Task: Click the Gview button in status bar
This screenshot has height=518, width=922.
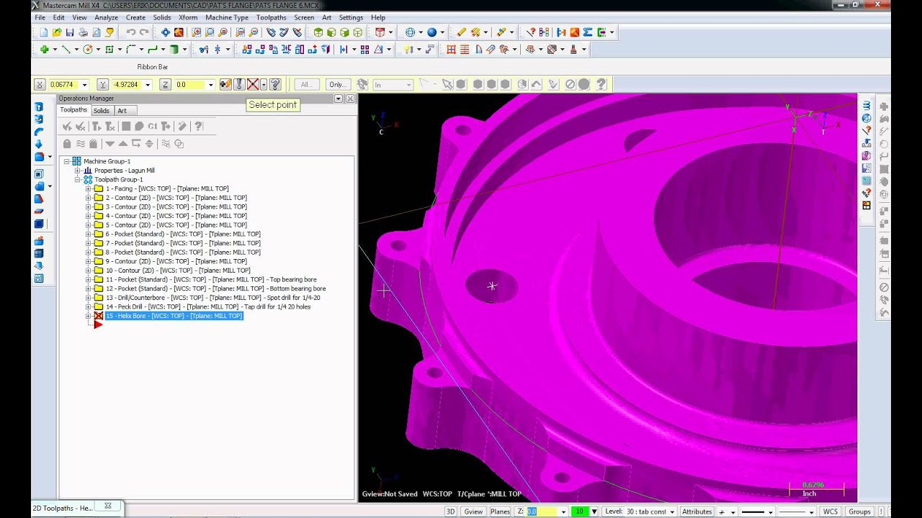Action: click(x=473, y=512)
